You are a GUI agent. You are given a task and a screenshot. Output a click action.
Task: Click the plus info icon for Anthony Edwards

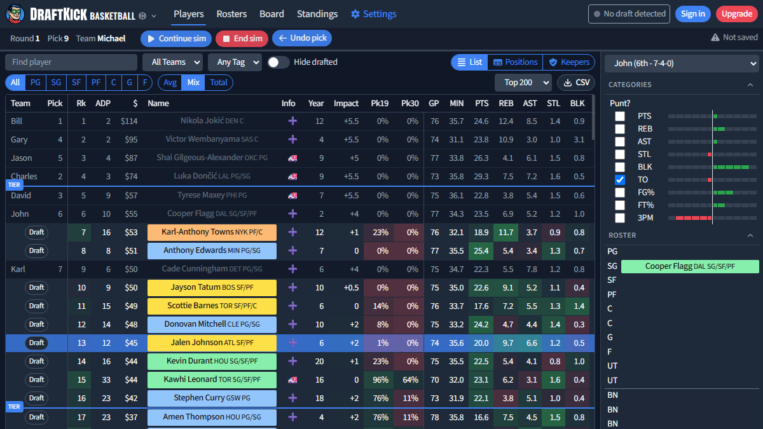292,250
